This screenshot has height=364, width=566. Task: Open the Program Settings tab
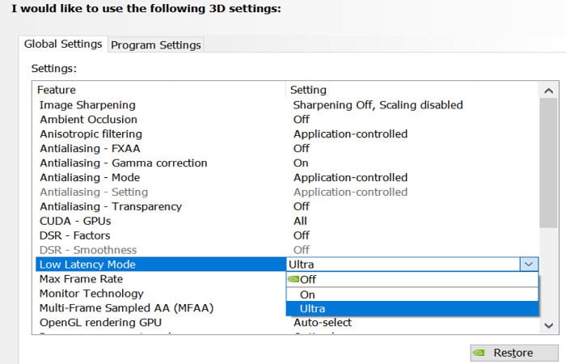(155, 45)
